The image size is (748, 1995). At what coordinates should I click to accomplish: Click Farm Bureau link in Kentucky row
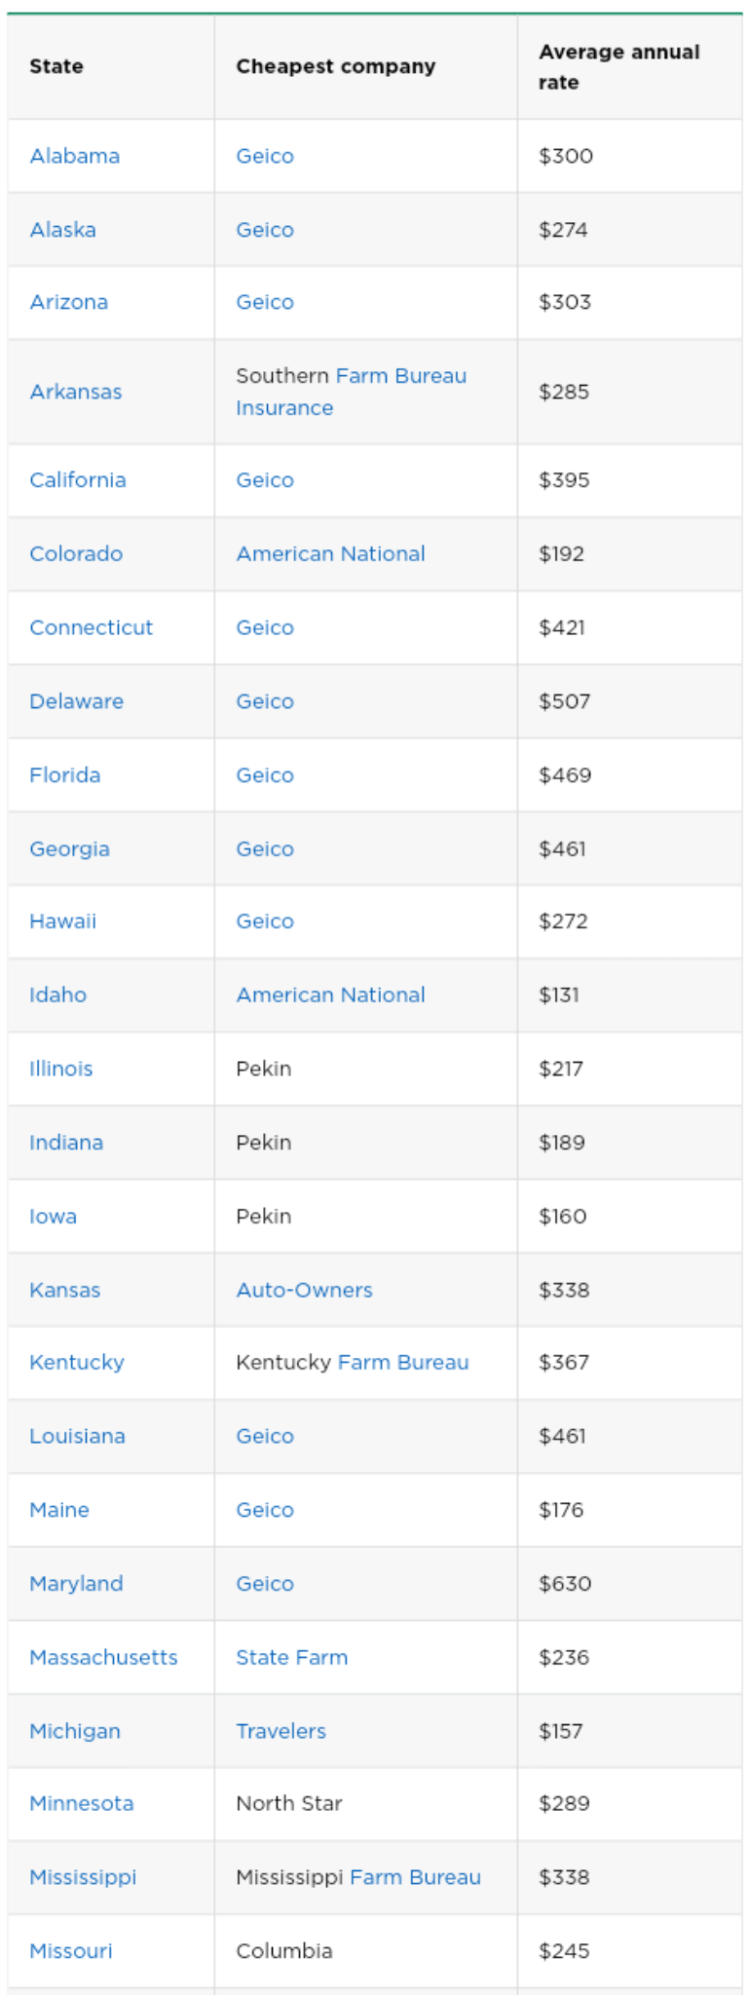pyautogui.click(x=403, y=1363)
